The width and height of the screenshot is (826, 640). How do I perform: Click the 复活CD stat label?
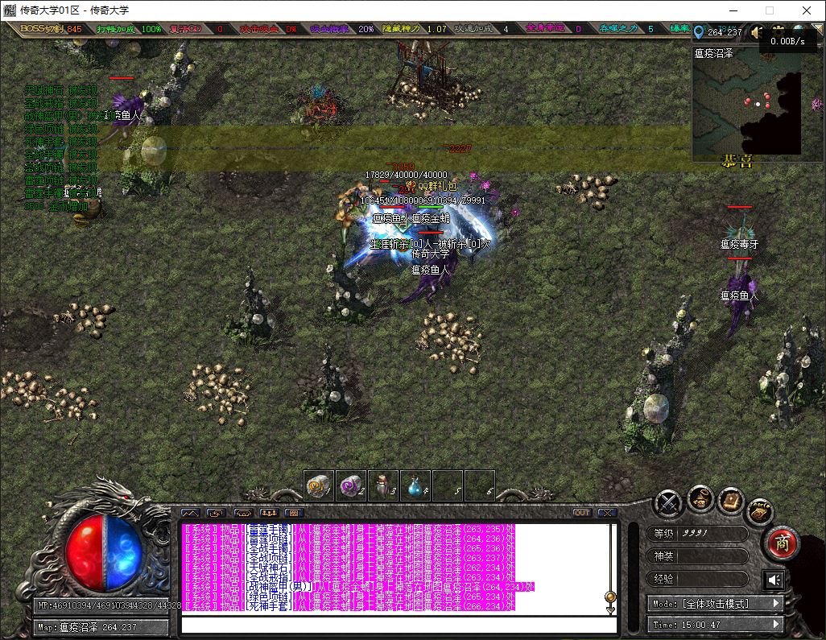(186, 28)
